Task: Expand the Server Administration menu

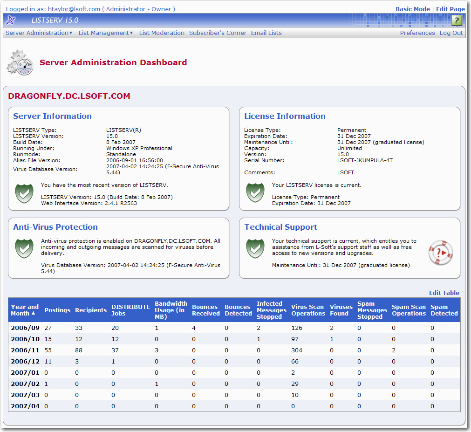Action: pos(39,33)
